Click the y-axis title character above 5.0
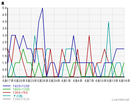Screen dimensions: 131x102 (3, 3)
